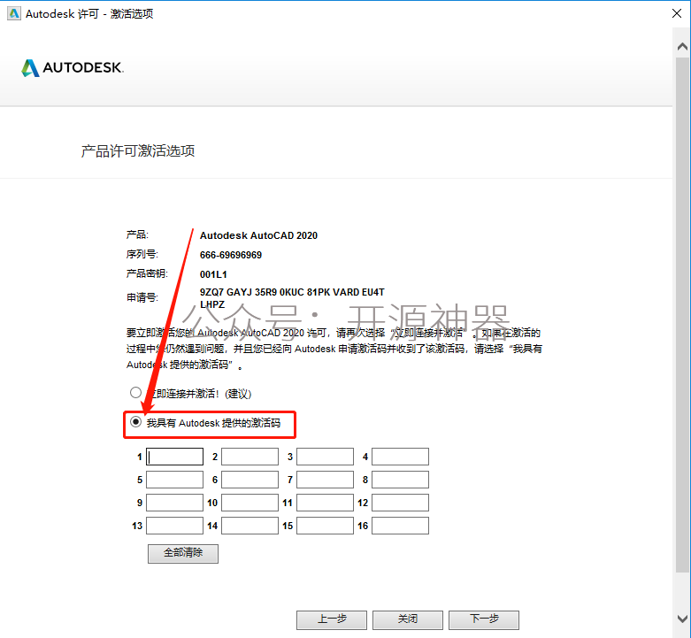Click the product name Autodesk AutoCAD 2020

258,235
